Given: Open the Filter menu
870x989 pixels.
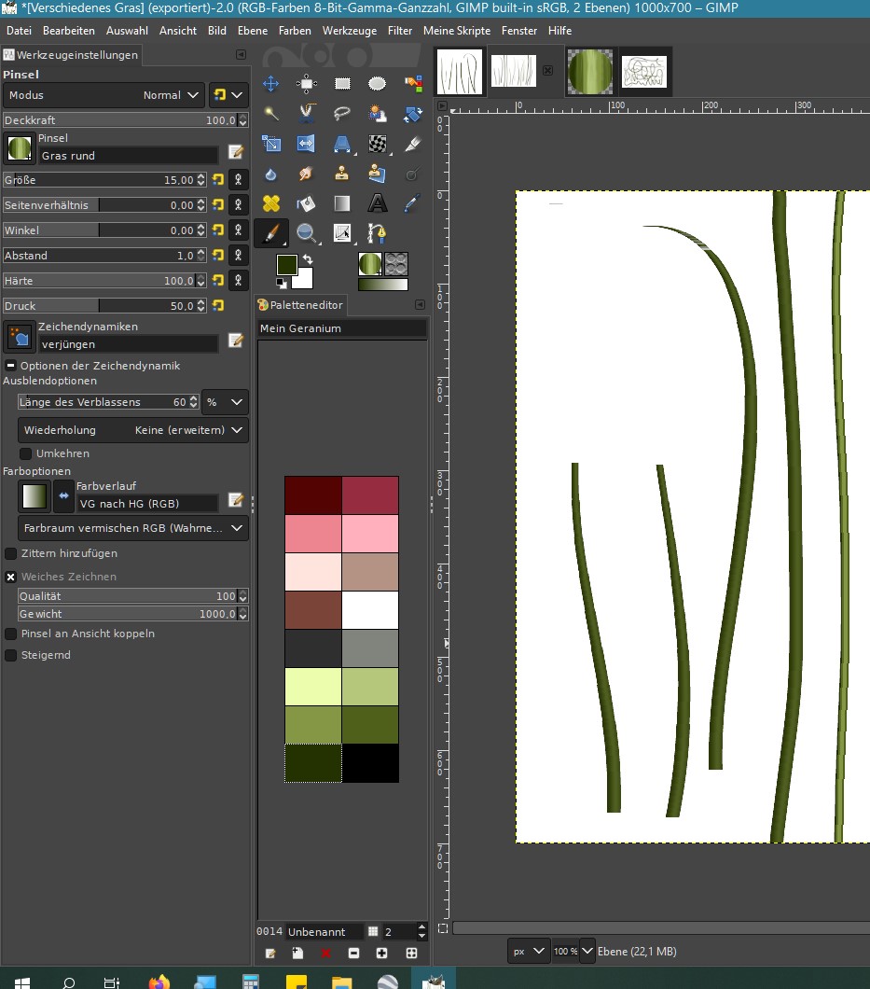Looking at the screenshot, I should coord(400,31).
